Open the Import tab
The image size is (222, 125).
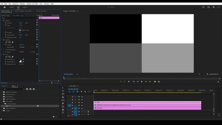(11, 7)
